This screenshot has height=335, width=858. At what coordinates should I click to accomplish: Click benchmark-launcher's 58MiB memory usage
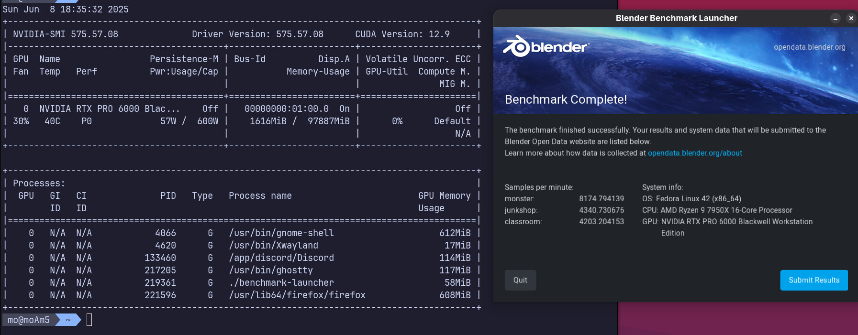tap(457, 282)
